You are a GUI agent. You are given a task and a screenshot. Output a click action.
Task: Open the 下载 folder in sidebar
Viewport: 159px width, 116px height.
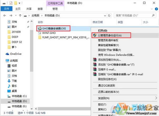14,80
